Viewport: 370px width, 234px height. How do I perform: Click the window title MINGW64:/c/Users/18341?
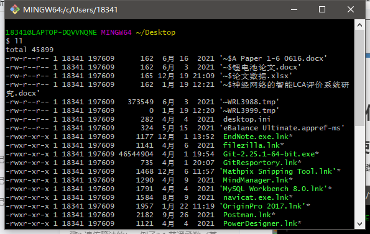pyautogui.click(x=70, y=10)
